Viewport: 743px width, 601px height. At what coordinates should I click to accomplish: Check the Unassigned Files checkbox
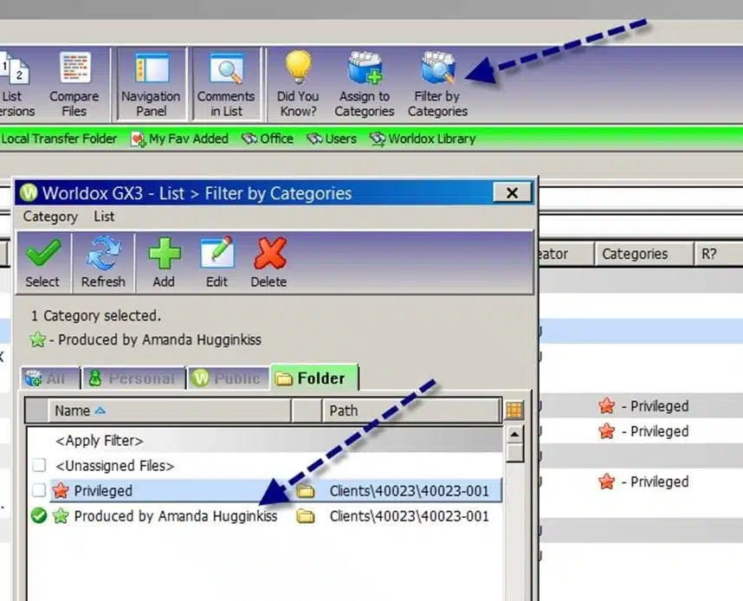point(39,465)
